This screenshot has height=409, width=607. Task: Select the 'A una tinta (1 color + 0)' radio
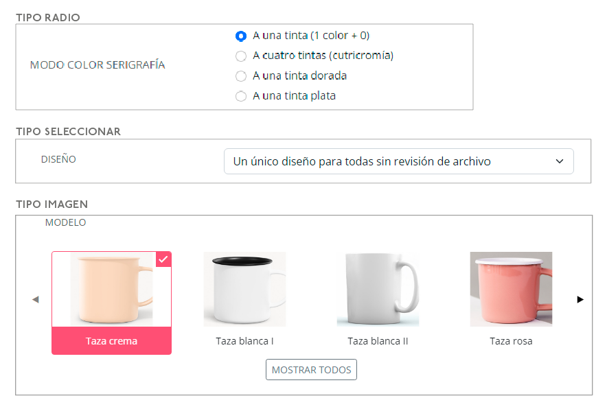tap(240, 36)
